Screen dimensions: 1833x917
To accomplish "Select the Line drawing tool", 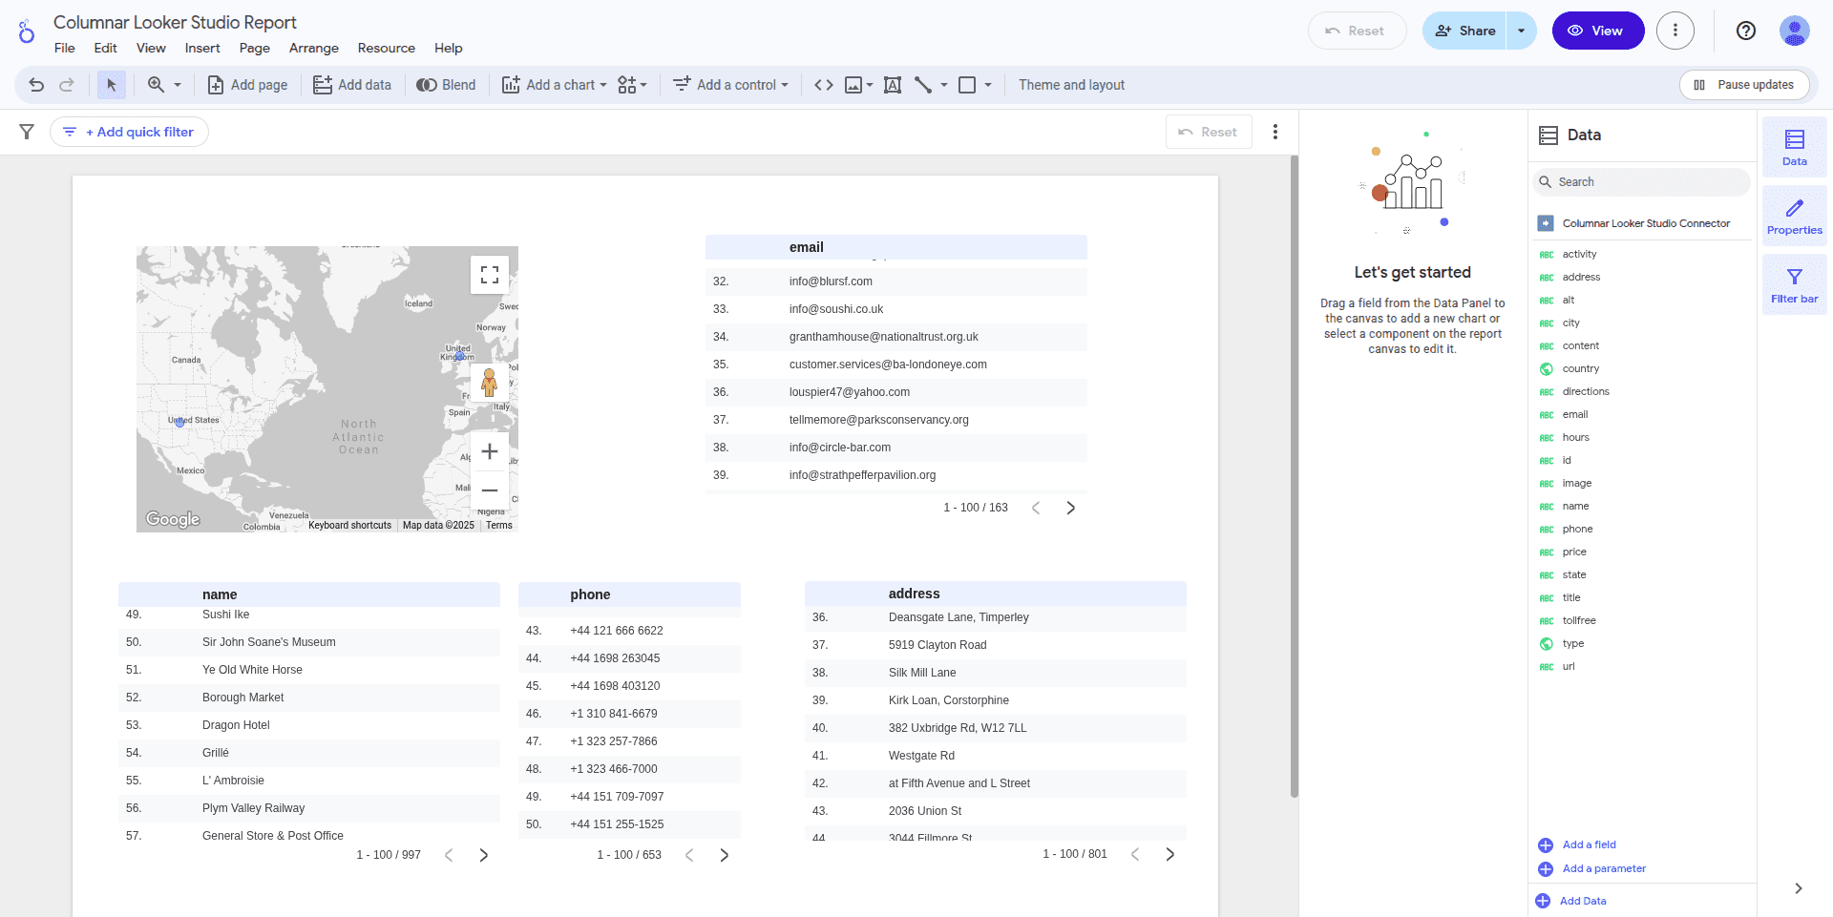I will point(921,85).
